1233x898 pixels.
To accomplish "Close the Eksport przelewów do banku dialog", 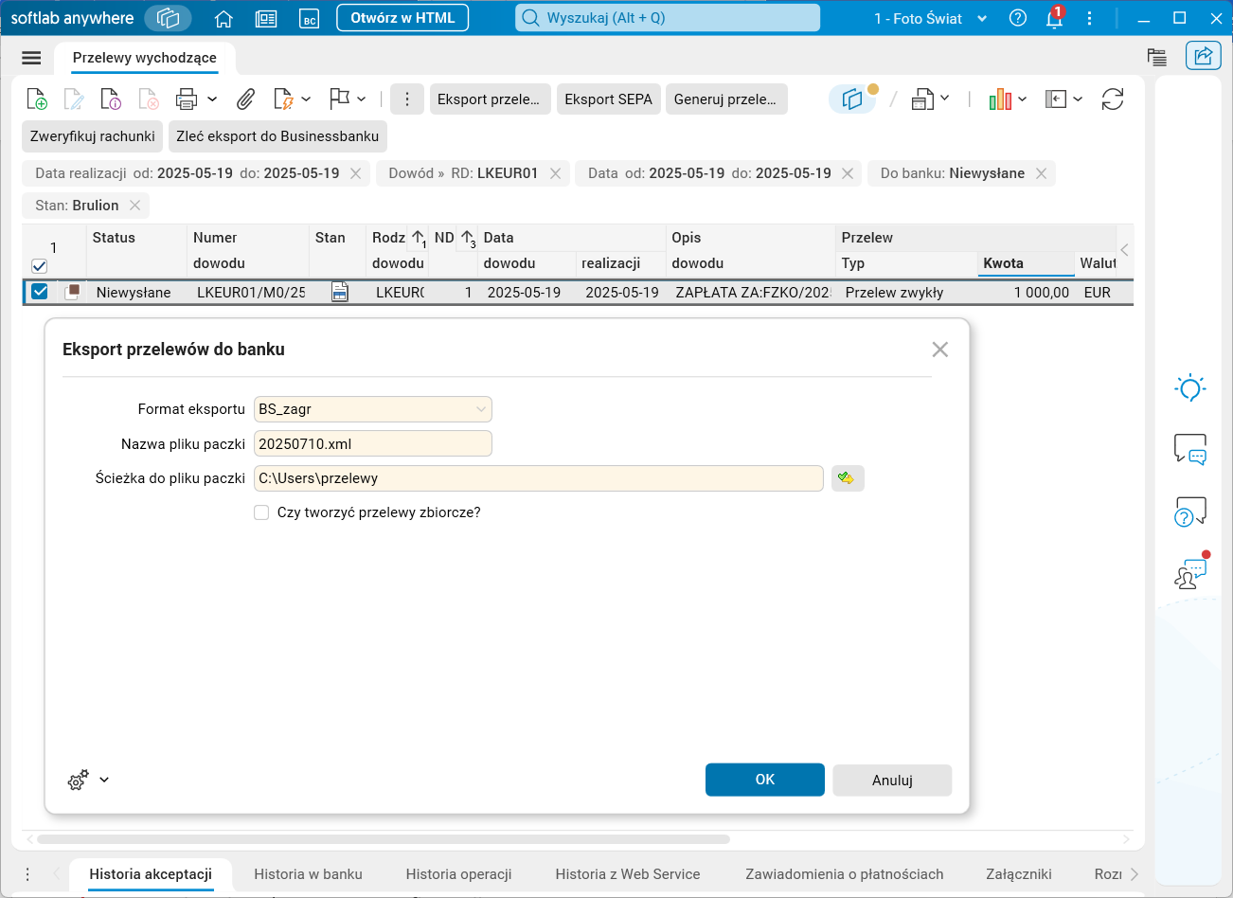I will point(939,350).
